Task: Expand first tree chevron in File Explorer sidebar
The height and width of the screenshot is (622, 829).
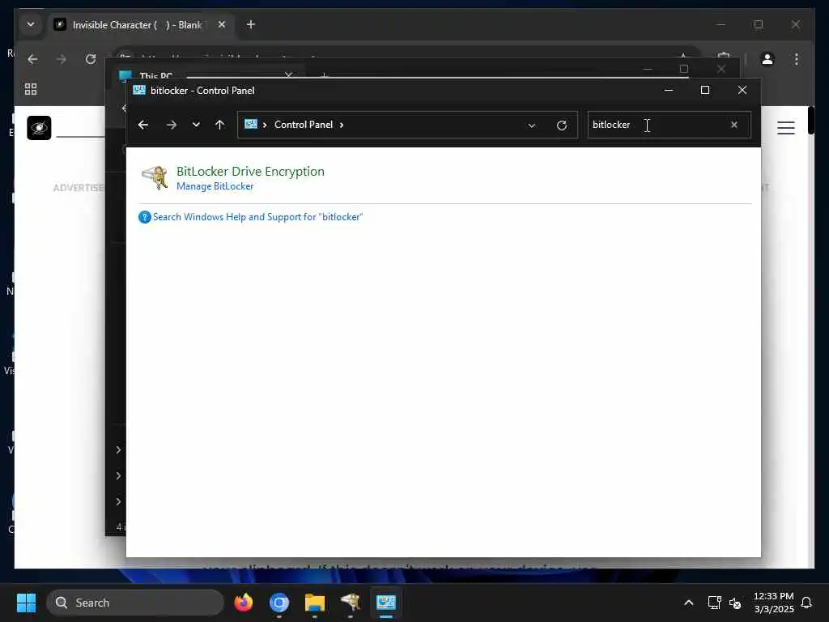Action: point(118,449)
